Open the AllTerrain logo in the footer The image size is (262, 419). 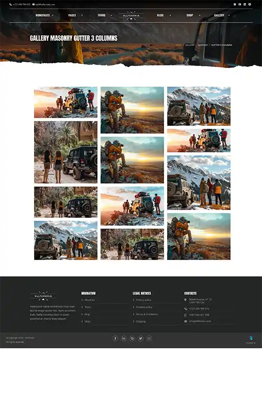(x=43, y=296)
